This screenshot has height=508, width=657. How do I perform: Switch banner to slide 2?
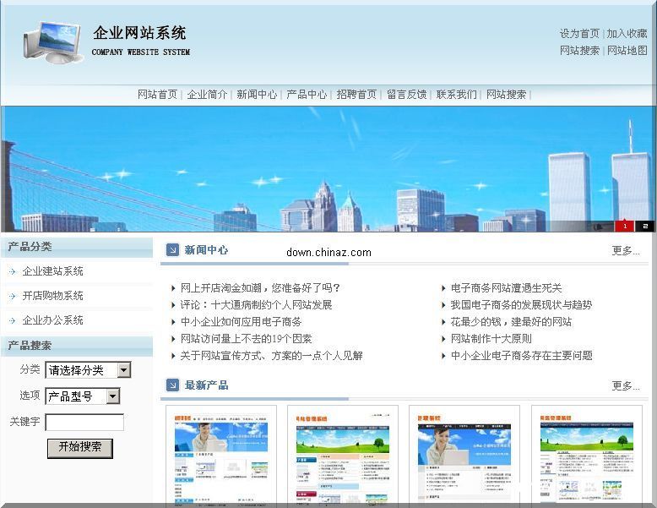(645, 226)
